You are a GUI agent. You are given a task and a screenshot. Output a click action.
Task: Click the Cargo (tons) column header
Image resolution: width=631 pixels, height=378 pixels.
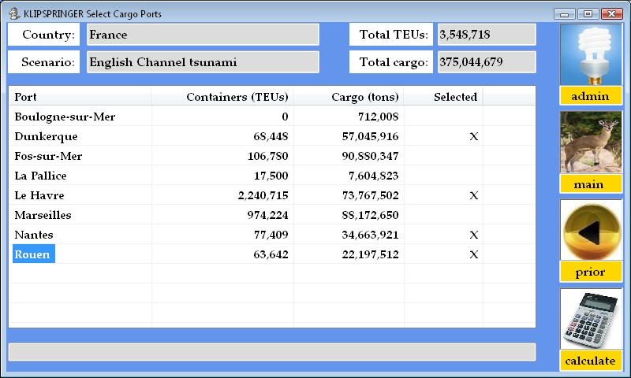click(x=349, y=97)
